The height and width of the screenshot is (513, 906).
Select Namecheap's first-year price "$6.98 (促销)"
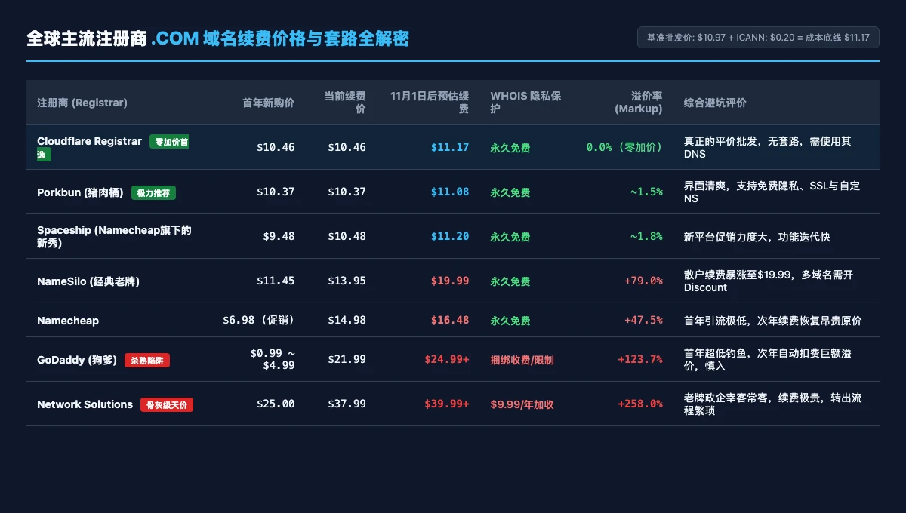(259, 320)
